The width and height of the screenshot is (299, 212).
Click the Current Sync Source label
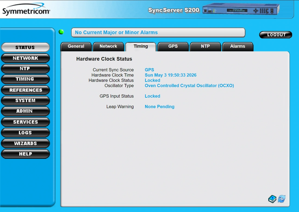pyautogui.click(x=113, y=70)
